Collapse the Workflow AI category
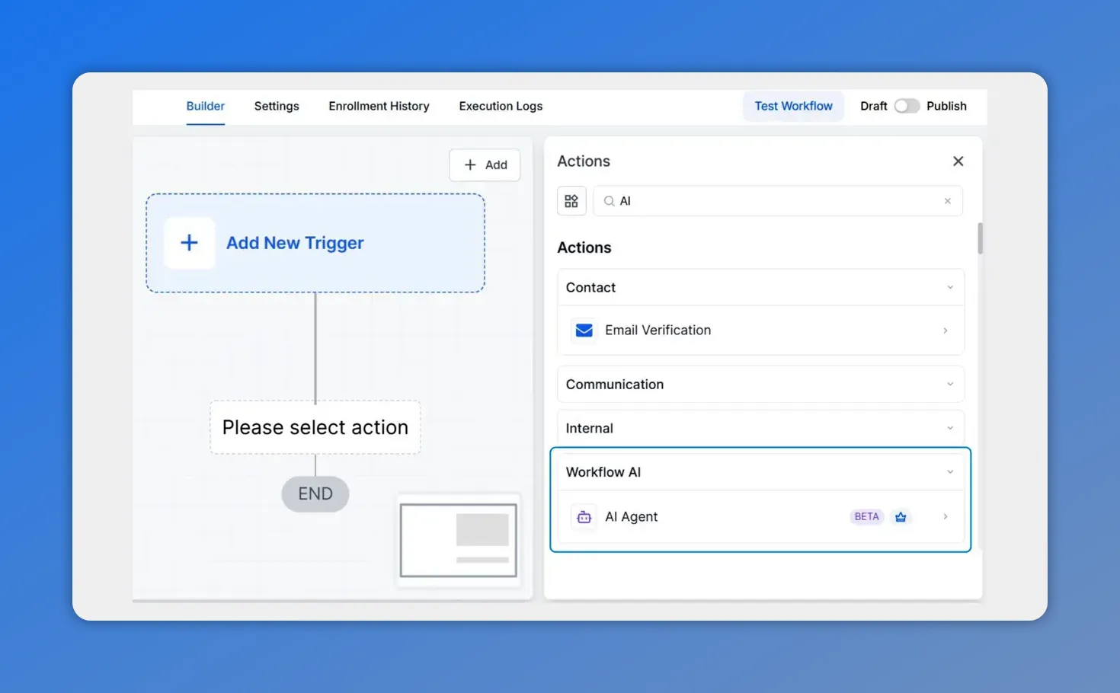Screen dimensions: 1120x693 (x=949, y=471)
